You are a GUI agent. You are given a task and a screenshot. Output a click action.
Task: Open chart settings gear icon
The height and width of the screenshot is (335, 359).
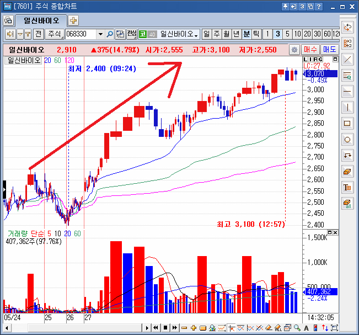click(294, 50)
